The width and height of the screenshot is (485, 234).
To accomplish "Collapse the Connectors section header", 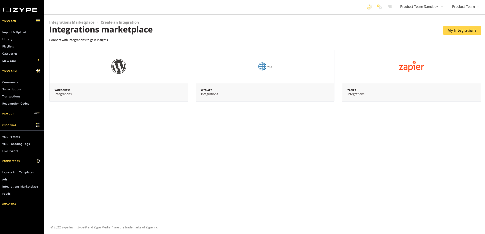I will (x=11, y=161).
